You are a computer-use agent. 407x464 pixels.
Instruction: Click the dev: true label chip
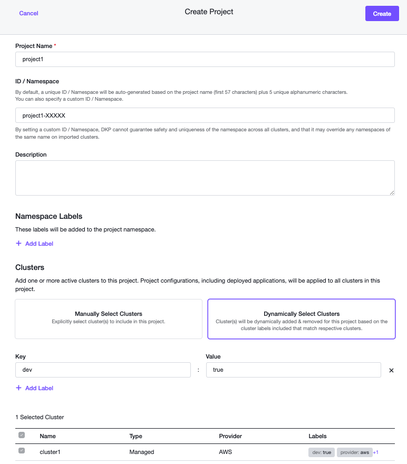pos(322,452)
